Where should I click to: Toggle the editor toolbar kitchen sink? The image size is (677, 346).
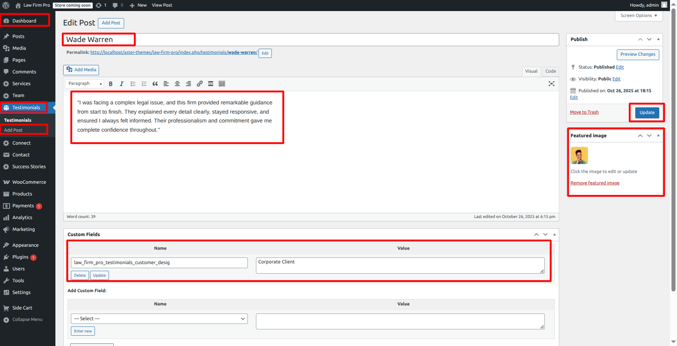222,84
